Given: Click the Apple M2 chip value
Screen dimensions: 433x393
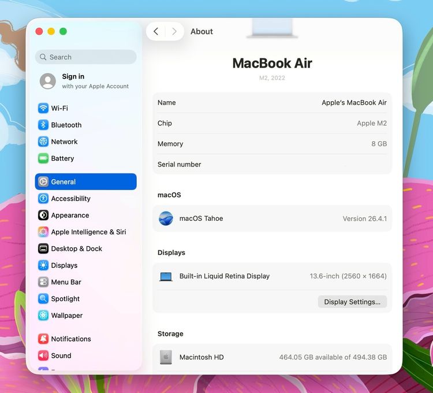Looking at the screenshot, I should tap(372, 123).
